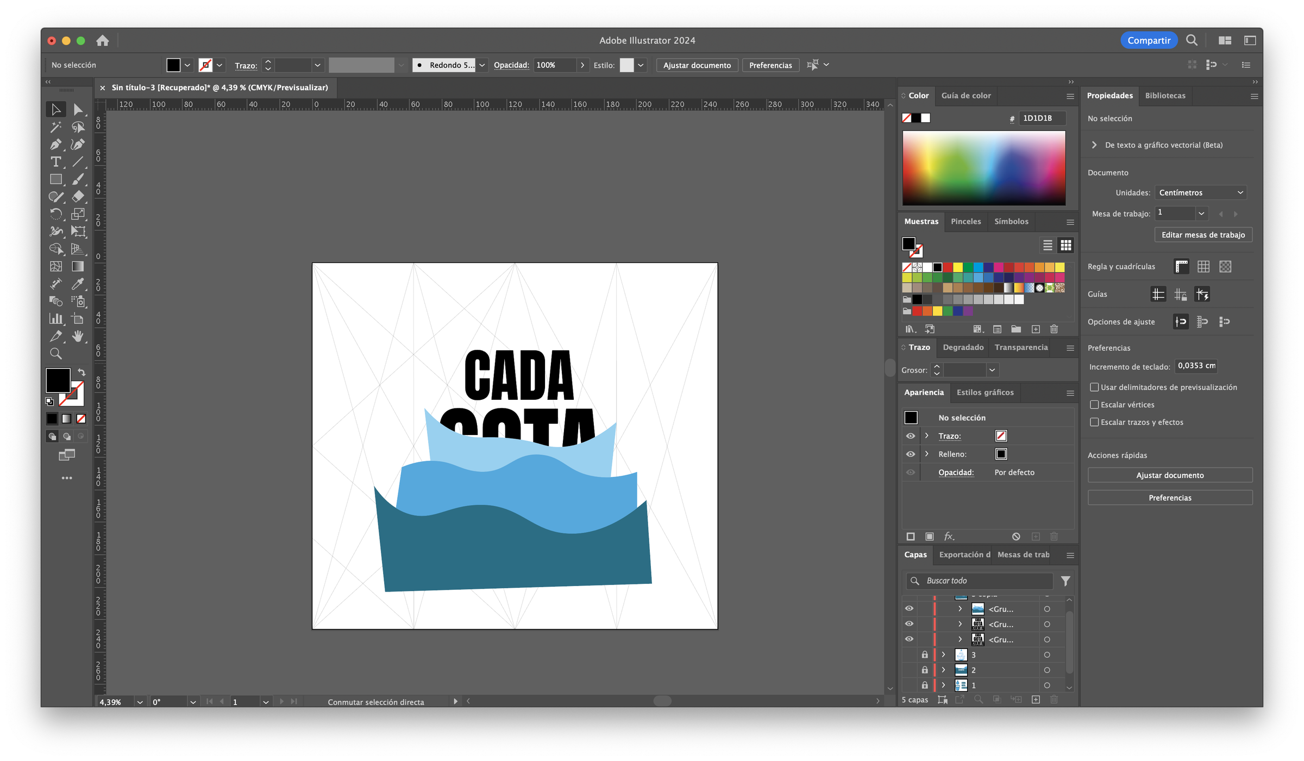The image size is (1304, 761).
Task: Open the Unidades Centímetros dropdown
Action: 1200,193
